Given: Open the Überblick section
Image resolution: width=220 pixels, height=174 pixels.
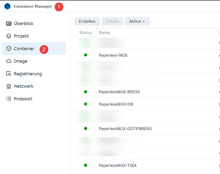Looking at the screenshot, I should click(24, 24).
